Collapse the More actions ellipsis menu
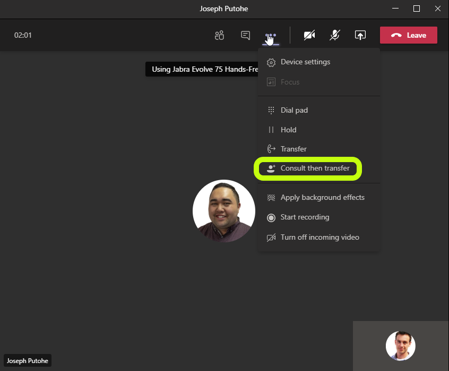The width and height of the screenshot is (449, 371). (271, 35)
